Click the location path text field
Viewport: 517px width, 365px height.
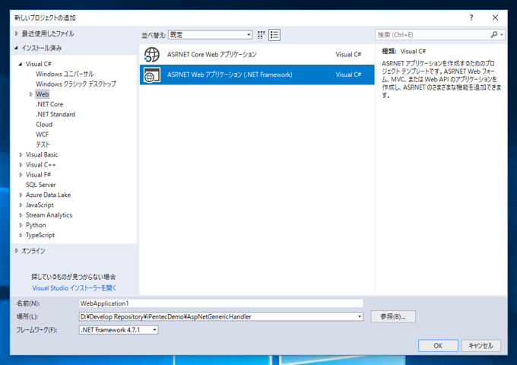point(217,316)
